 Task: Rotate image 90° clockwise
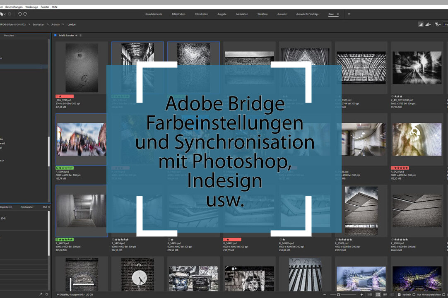25,14
